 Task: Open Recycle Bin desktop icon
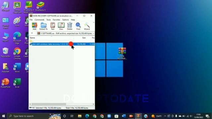click(x=6, y=53)
